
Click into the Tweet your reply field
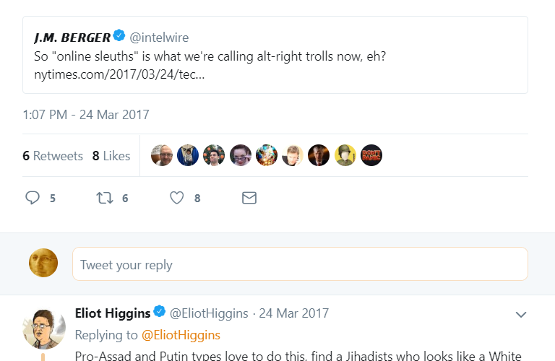(x=300, y=265)
